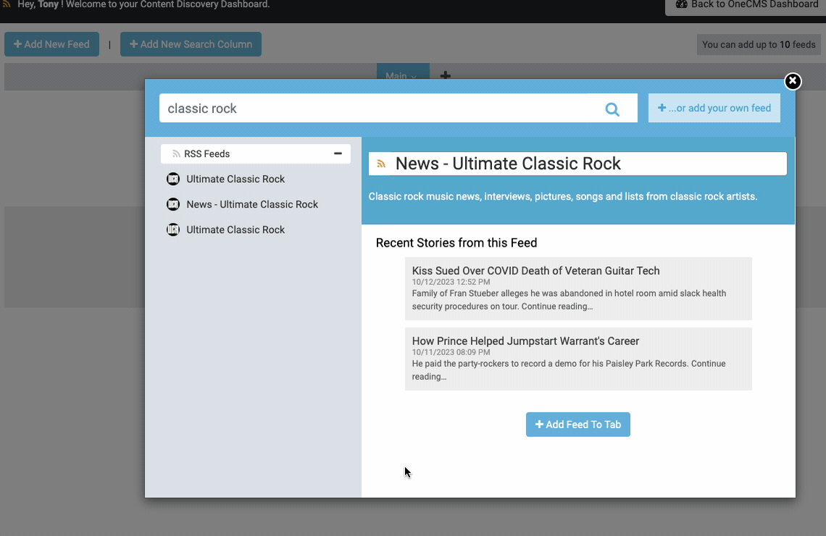The height and width of the screenshot is (536, 826).
Task: Select the Ultimate Classic Rock feed directly under RSS Feeds
Action: coord(225,179)
